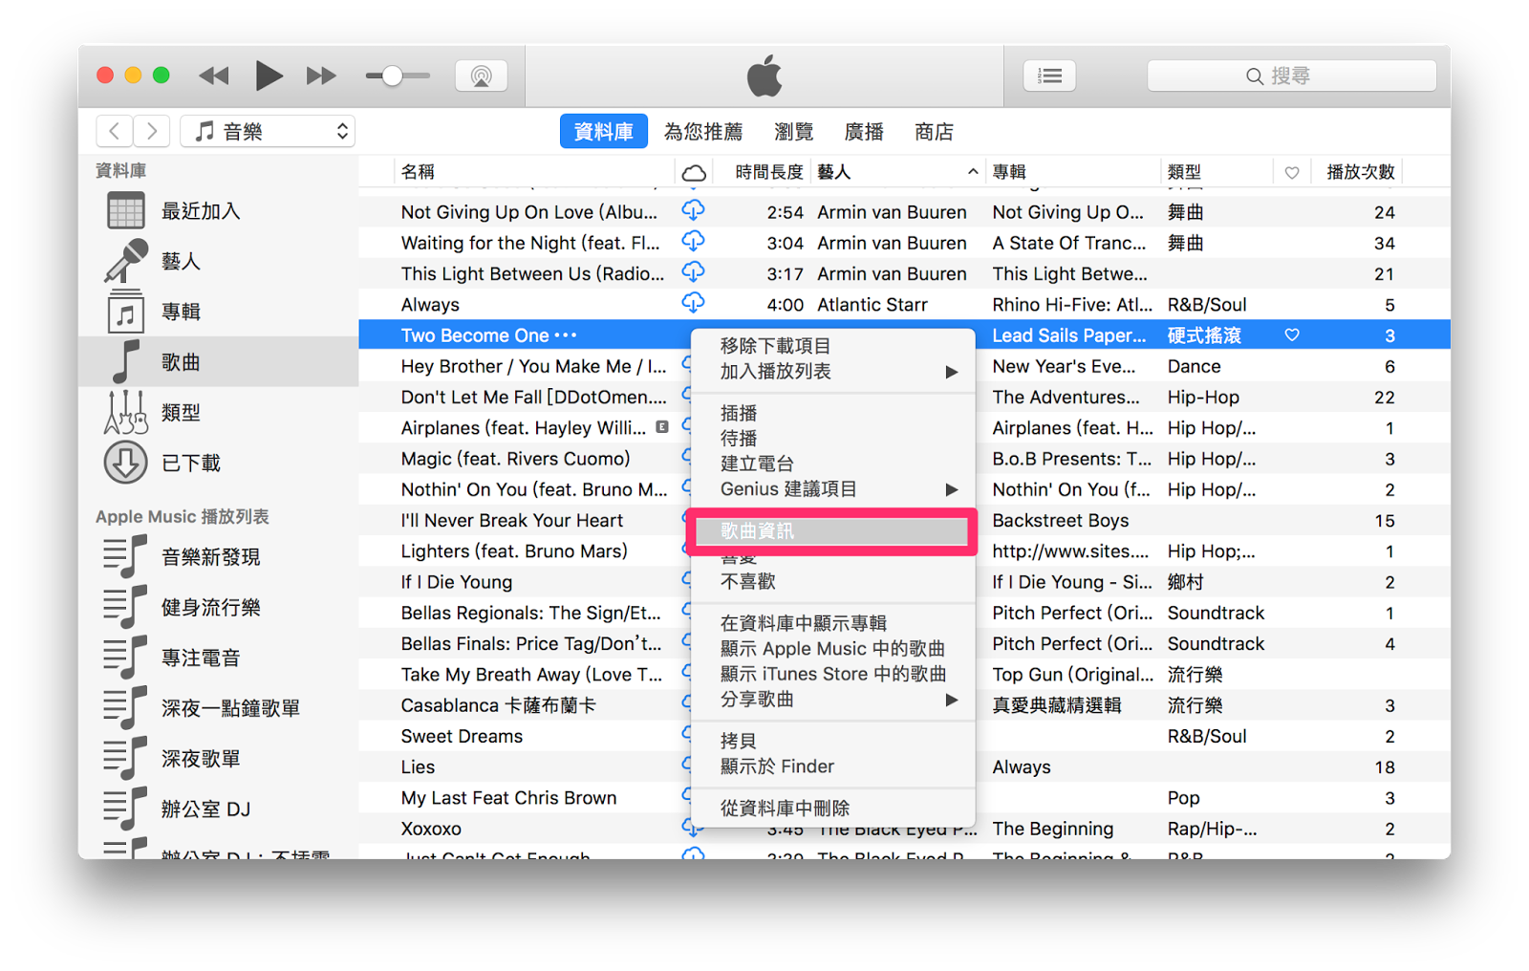Sort by the 名稱 column header
The width and height of the screenshot is (1529, 971).
(x=535, y=172)
